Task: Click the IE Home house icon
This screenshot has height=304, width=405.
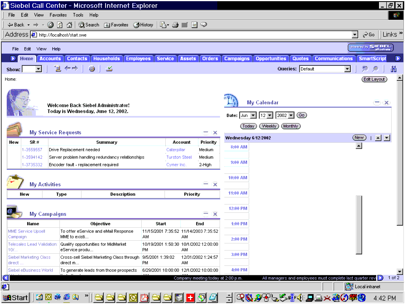Action: click(69, 25)
